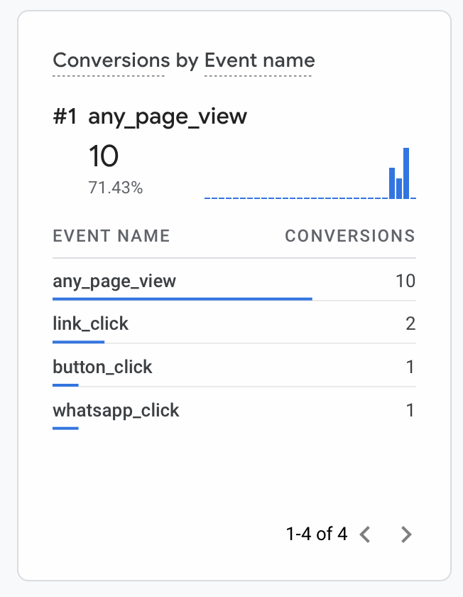Viewport: 463px width, 597px height.
Task: Click the #1 any_page_view heading
Action: point(150,117)
